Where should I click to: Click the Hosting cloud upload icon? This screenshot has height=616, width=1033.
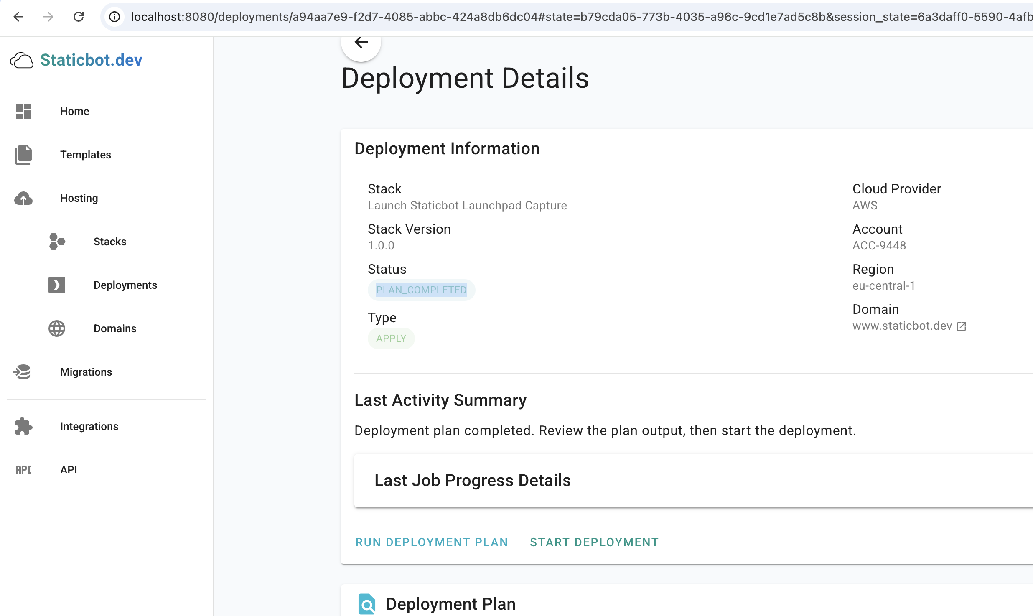click(23, 198)
